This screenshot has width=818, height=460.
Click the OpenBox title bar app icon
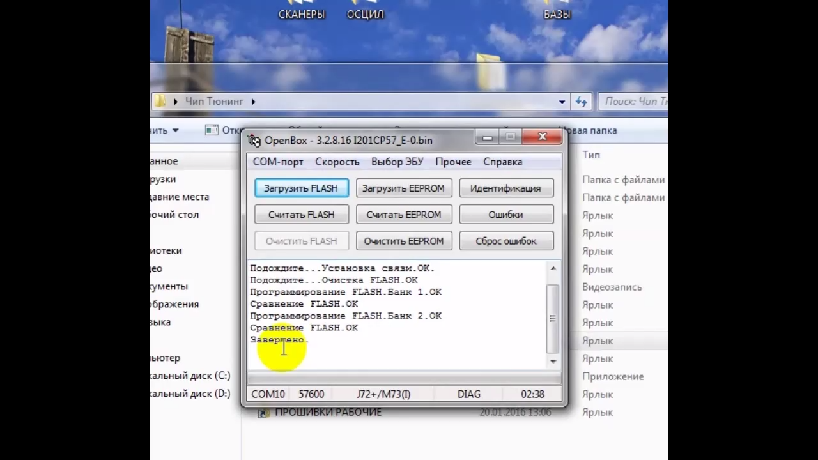[x=254, y=141]
